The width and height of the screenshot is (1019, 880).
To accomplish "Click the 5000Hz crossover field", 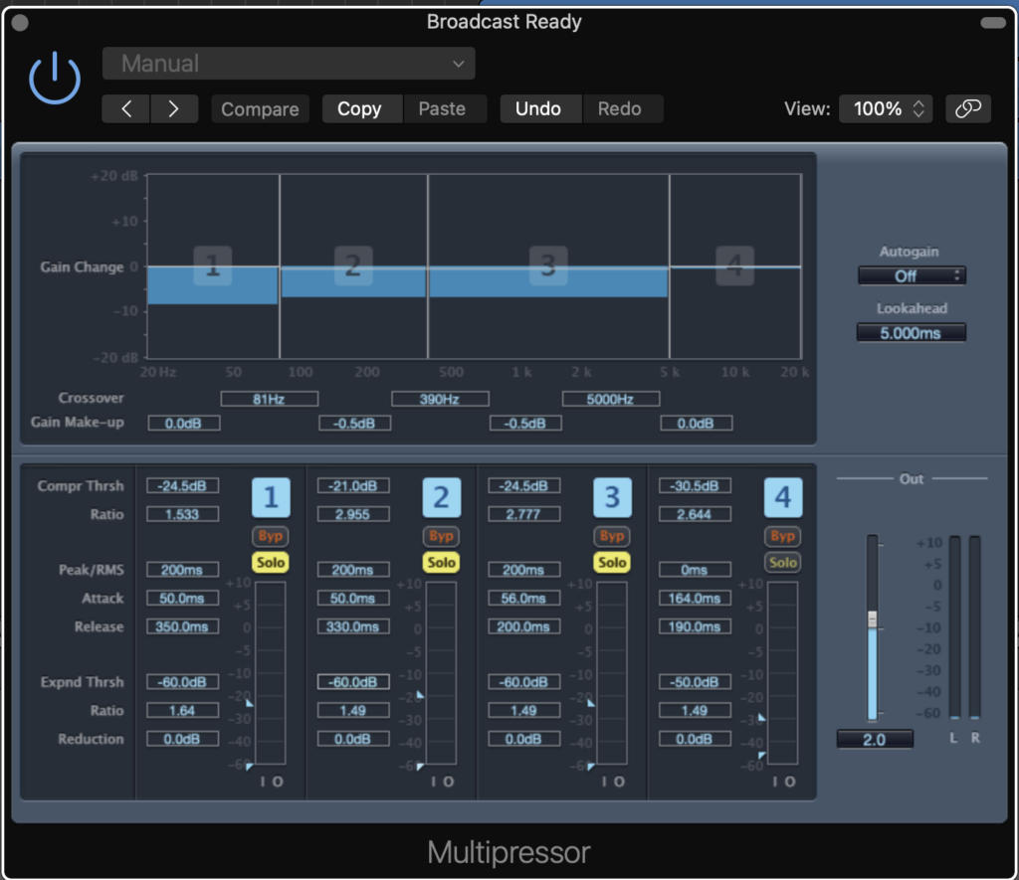I will click(611, 399).
